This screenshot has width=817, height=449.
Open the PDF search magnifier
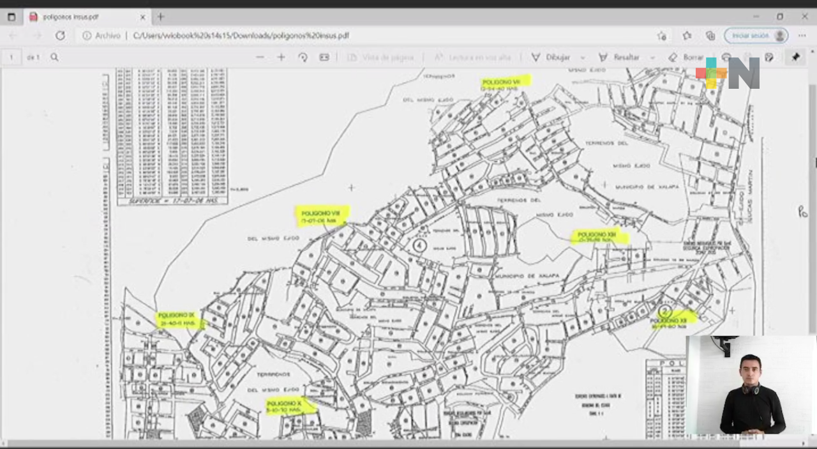(x=54, y=57)
